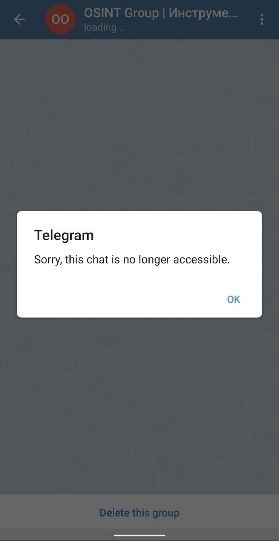
Task: Tap Delete this group
Action: (139, 513)
